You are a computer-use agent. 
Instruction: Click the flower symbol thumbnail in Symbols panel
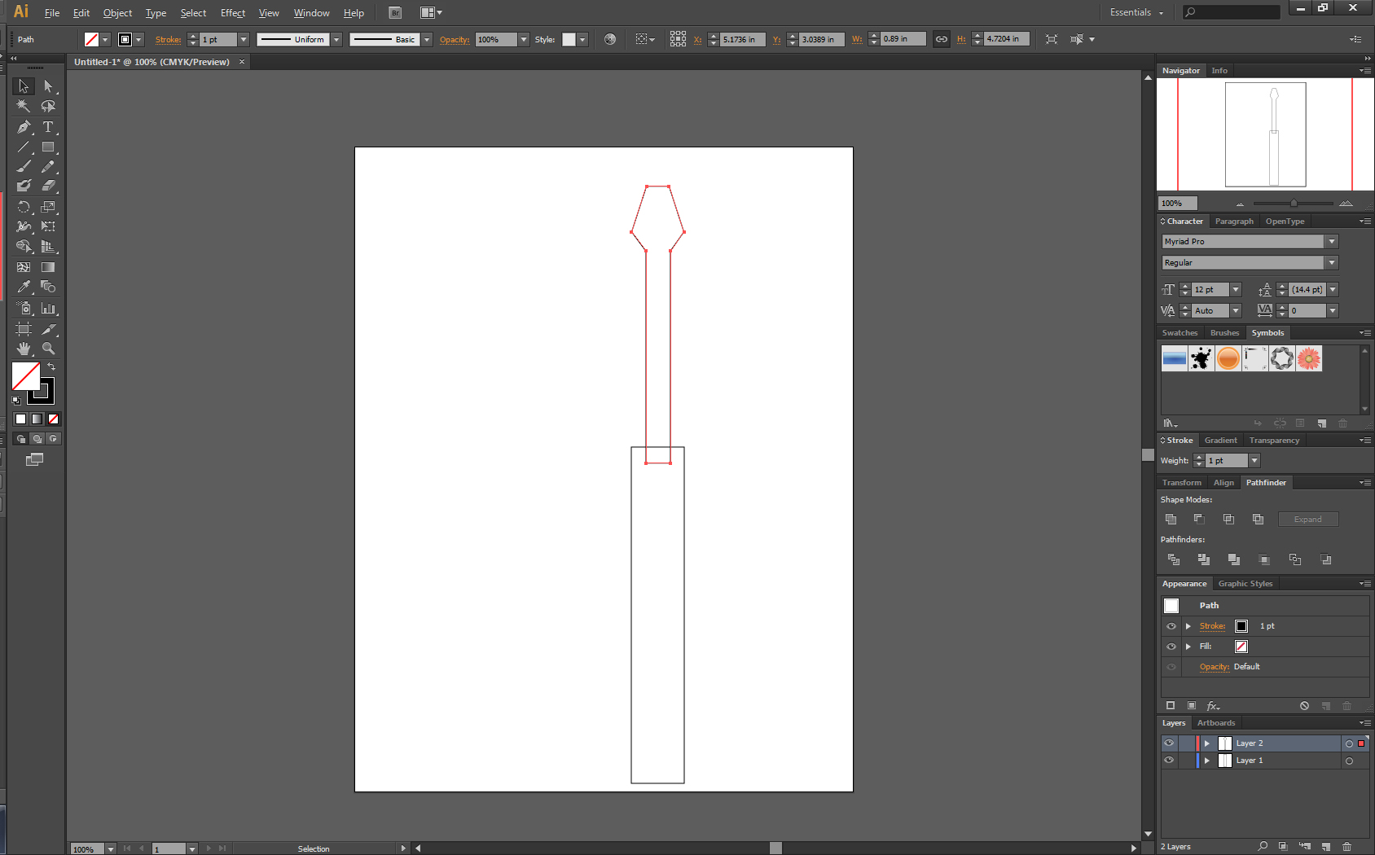(1309, 358)
